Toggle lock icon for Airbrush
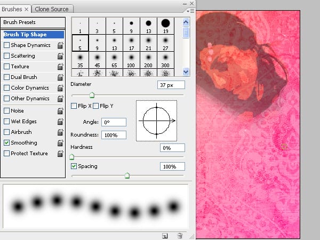320x240 pixels. tap(60, 132)
